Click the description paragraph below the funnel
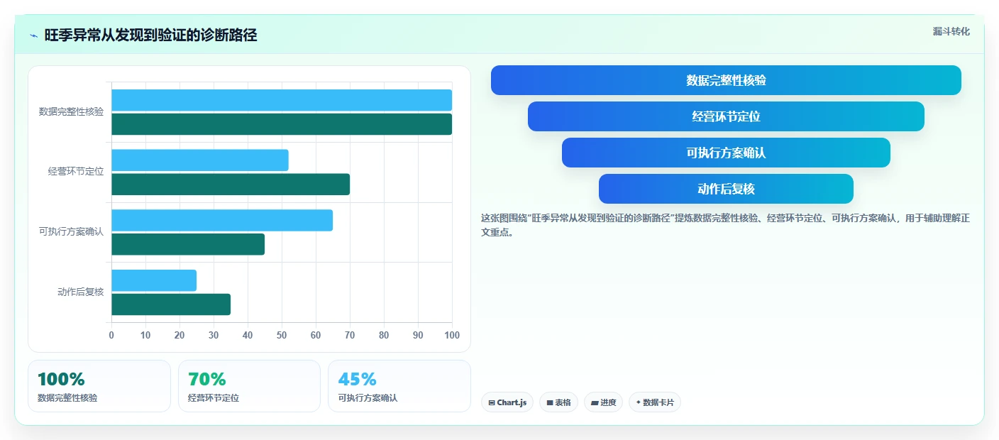This screenshot has height=440, width=999. coord(725,225)
